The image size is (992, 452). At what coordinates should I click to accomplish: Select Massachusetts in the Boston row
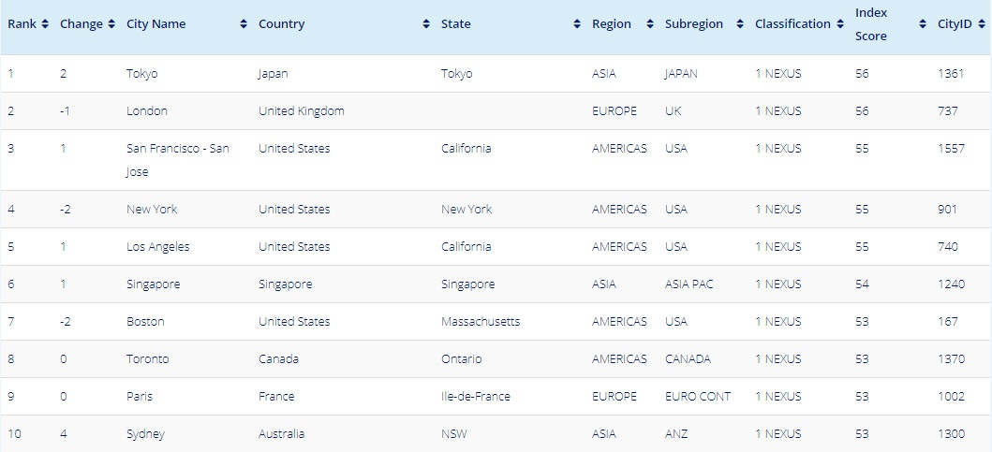[x=481, y=321]
